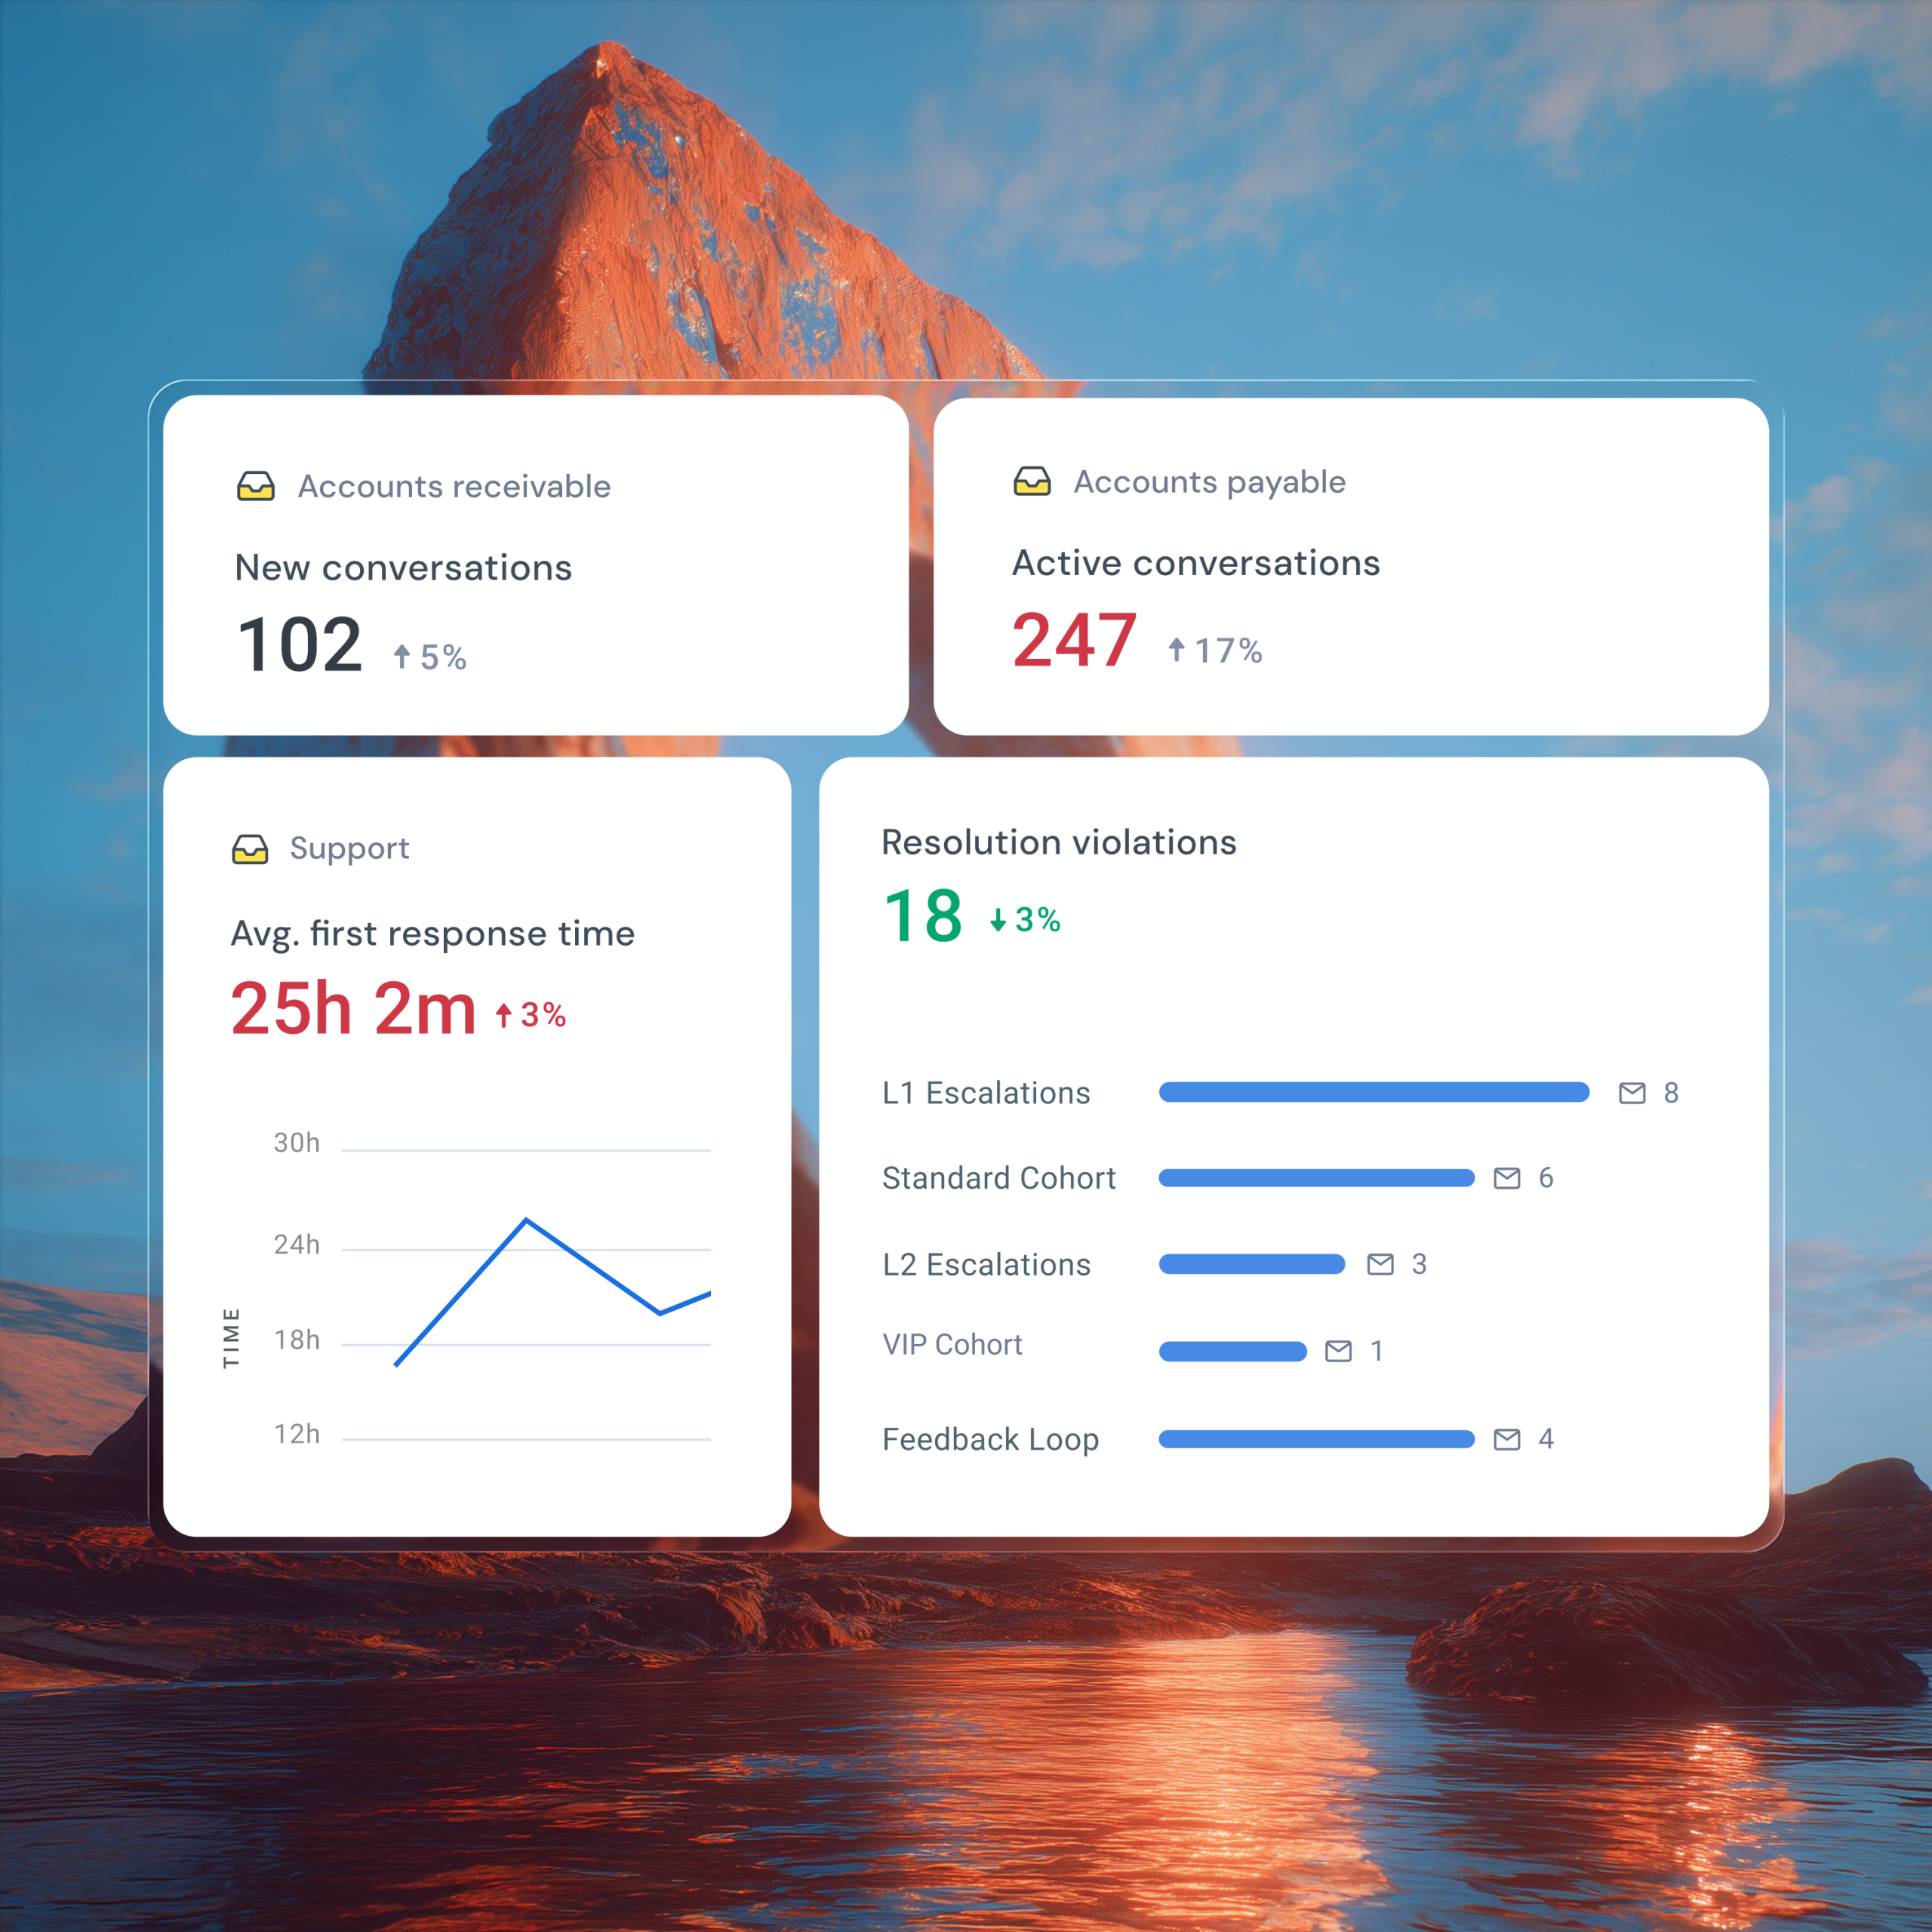Click the L1 Escalations envelope icon
1932x1932 pixels.
coord(1632,1093)
